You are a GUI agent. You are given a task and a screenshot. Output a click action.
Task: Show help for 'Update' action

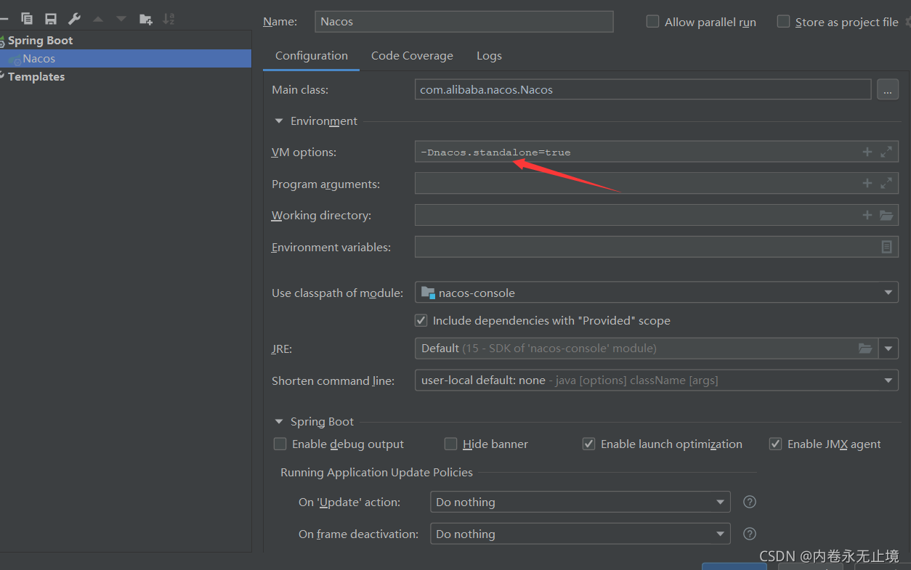tap(750, 502)
